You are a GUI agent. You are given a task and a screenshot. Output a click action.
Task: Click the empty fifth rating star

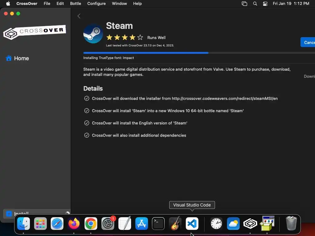[x=140, y=37]
